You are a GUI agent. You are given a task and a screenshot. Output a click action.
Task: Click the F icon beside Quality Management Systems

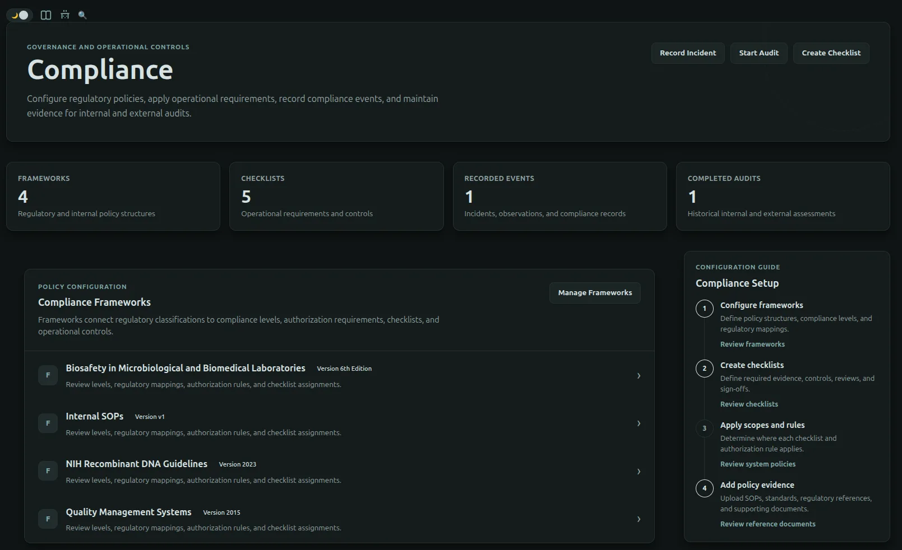pos(48,519)
